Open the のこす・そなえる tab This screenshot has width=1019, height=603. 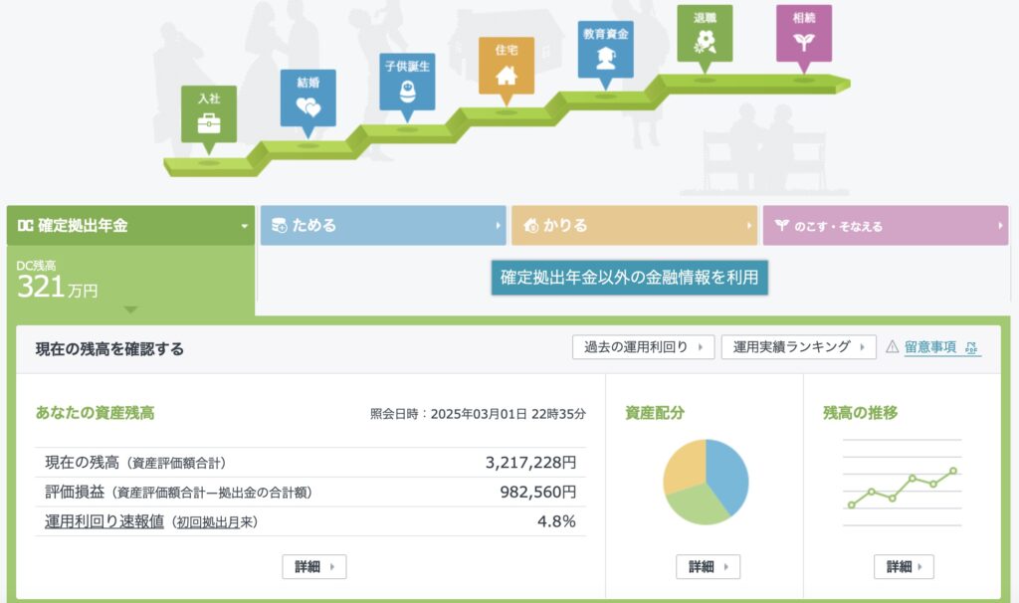886,226
